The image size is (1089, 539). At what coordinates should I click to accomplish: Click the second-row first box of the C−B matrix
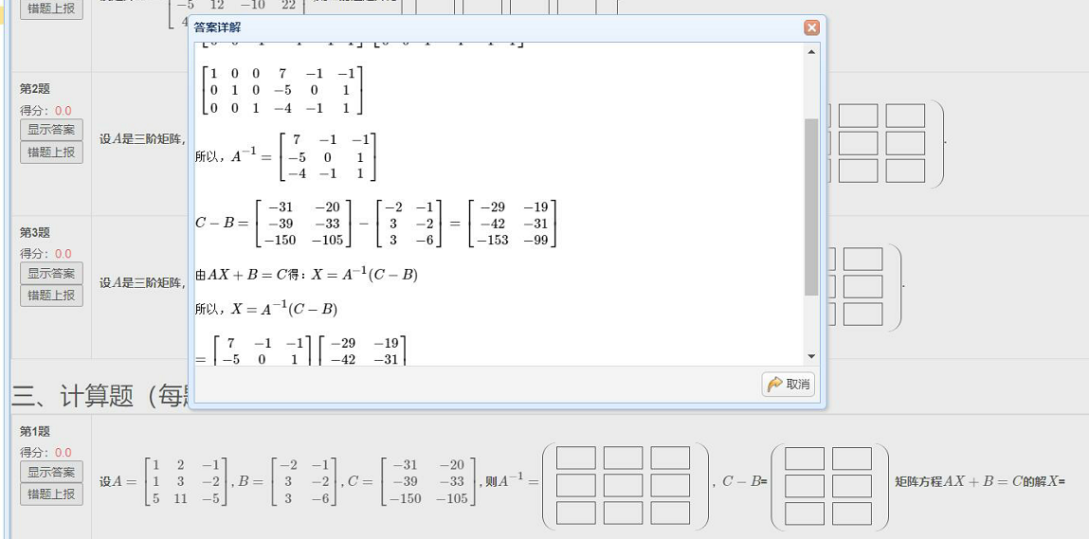tap(805, 486)
